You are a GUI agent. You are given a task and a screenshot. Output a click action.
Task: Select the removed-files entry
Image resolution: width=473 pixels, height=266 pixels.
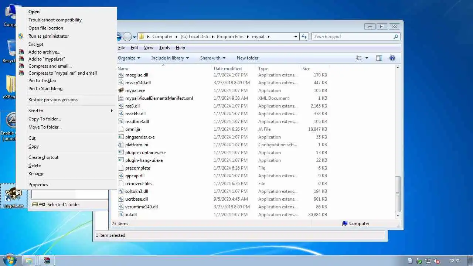point(139,184)
